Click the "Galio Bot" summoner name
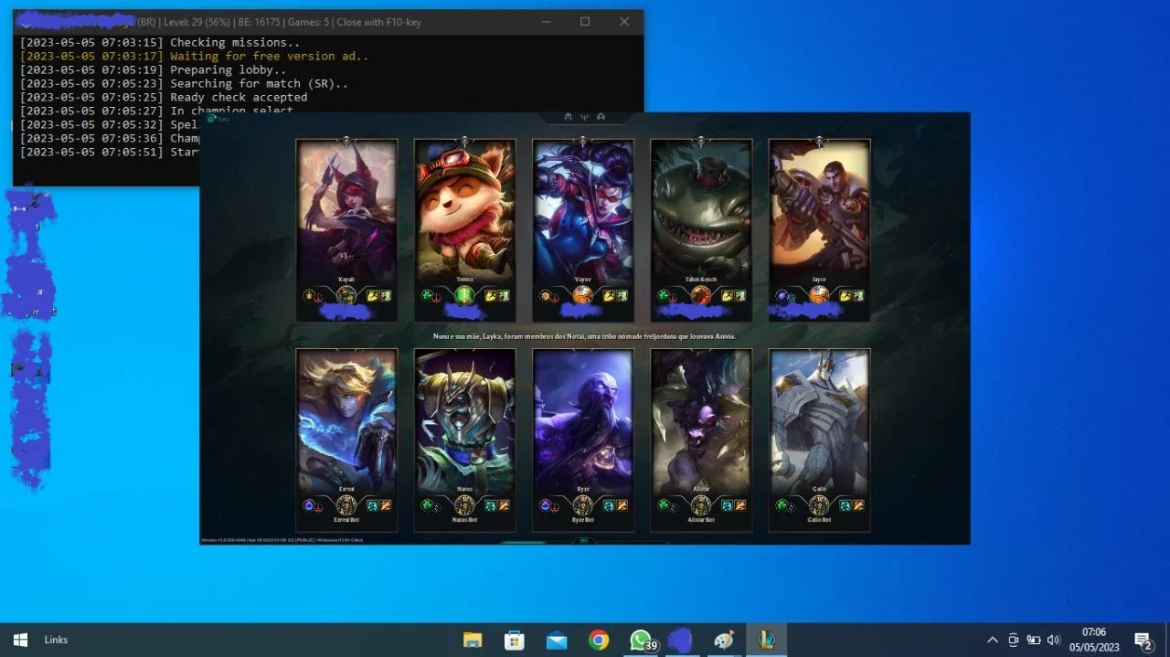The width and height of the screenshot is (1170, 657). 819,520
